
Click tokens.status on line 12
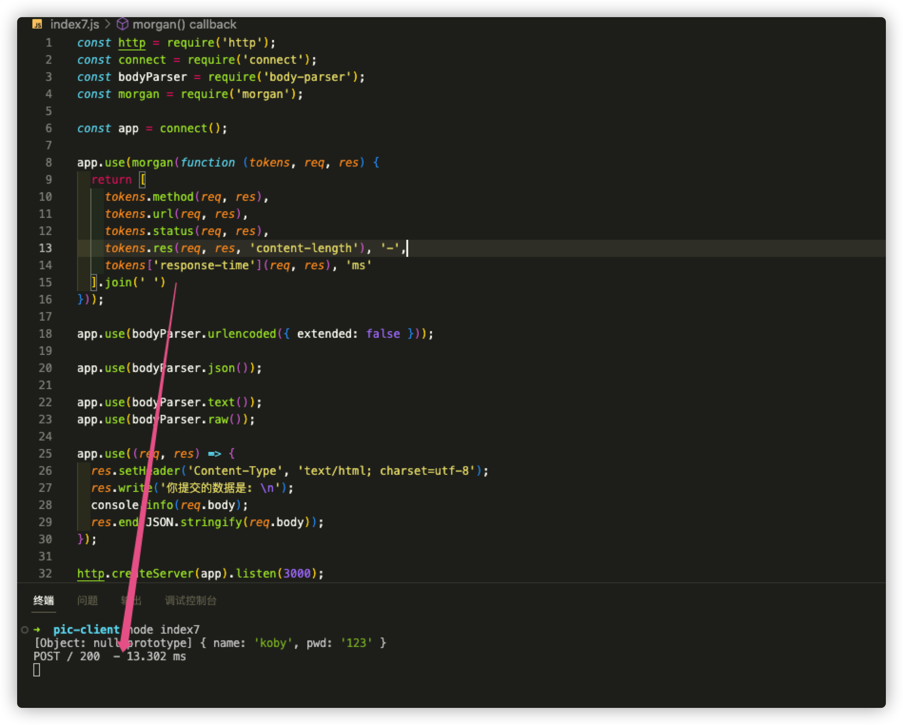[x=149, y=231]
